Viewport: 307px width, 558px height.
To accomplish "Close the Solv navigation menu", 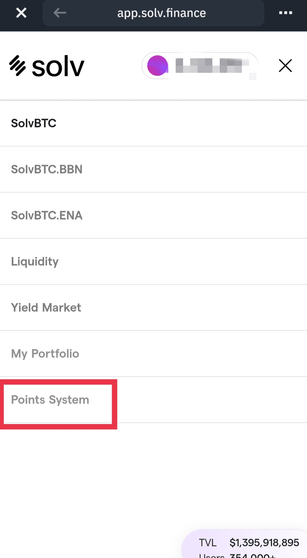I will 285,66.
